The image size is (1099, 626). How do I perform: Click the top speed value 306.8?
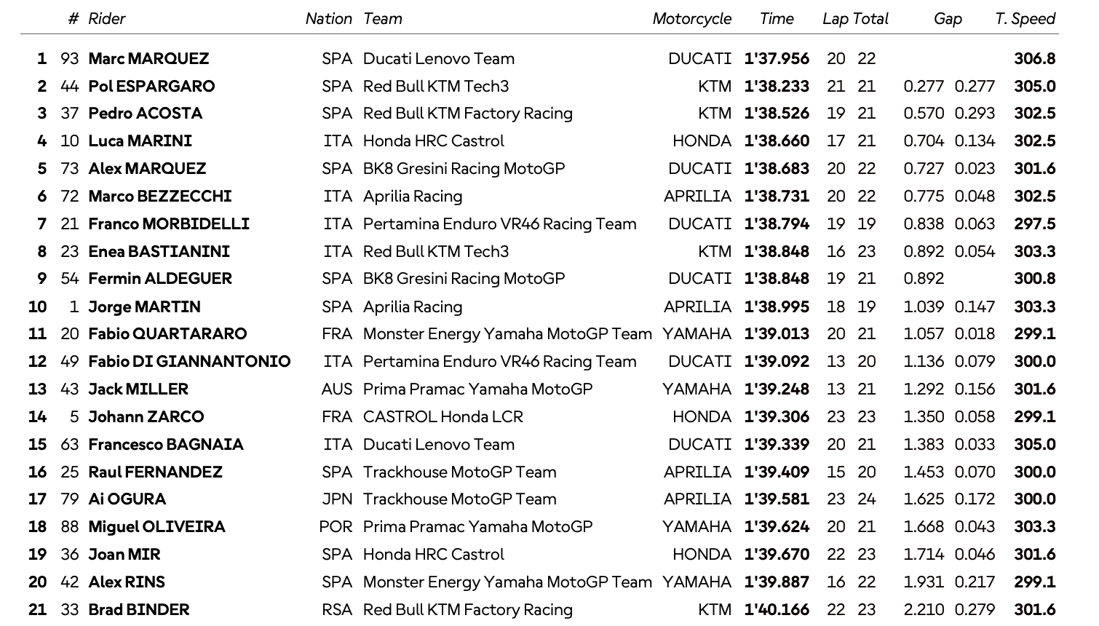coord(1034,59)
